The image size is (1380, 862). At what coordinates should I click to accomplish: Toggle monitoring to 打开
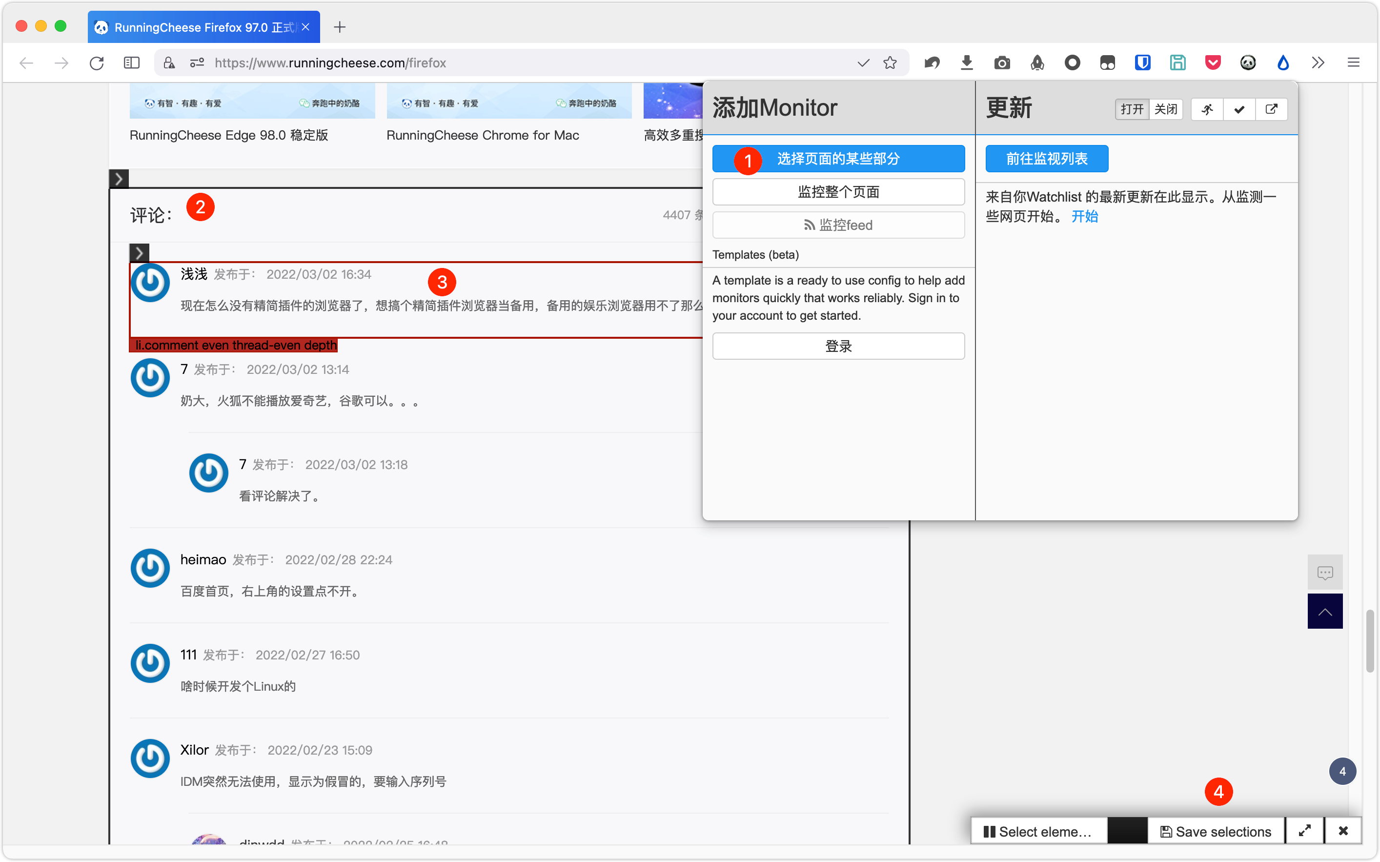tap(1132, 109)
